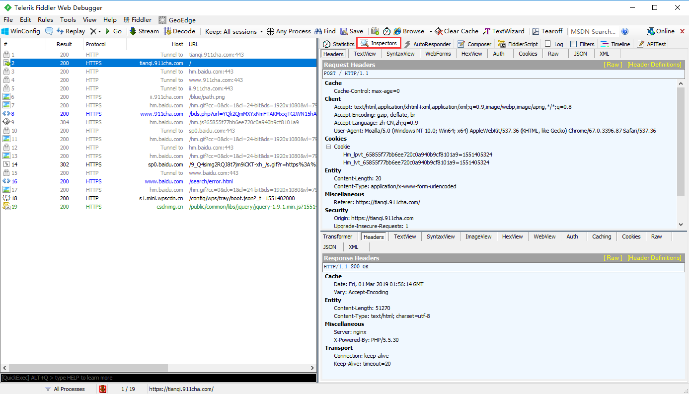The height and width of the screenshot is (394, 689).
Task: Toggle Stream mode in the toolbar
Action: pyautogui.click(x=144, y=31)
